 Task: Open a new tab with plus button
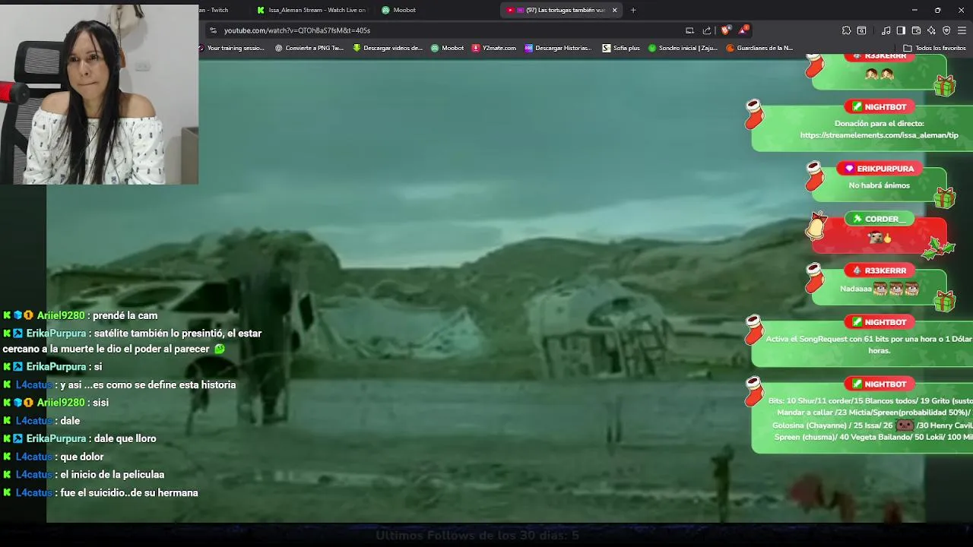(x=633, y=10)
